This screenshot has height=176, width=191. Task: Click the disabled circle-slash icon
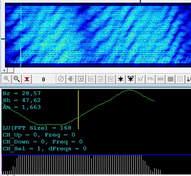61,79
